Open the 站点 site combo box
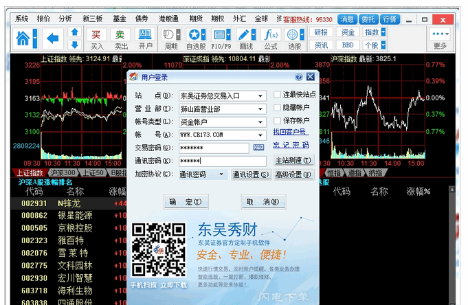Viewport: 468px width, 305px height. click(x=223, y=95)
